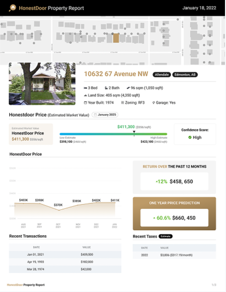Click the HonestDoor Property Report header title

tap(51, 8)
